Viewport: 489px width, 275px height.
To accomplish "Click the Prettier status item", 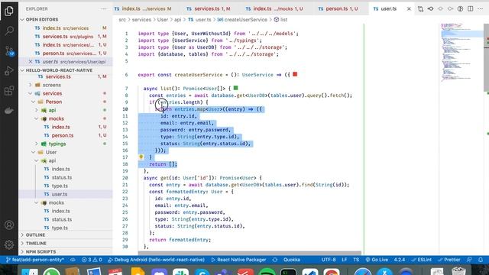I will [x=449, y=260].
